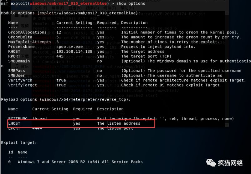Open the 终端(T) menu in background terminal
This screenshot has height=174, width=251.
coord(110,8)
